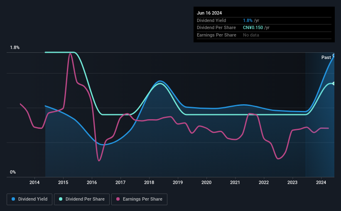Click the 1.8% y-axis label

coord(15,47)
